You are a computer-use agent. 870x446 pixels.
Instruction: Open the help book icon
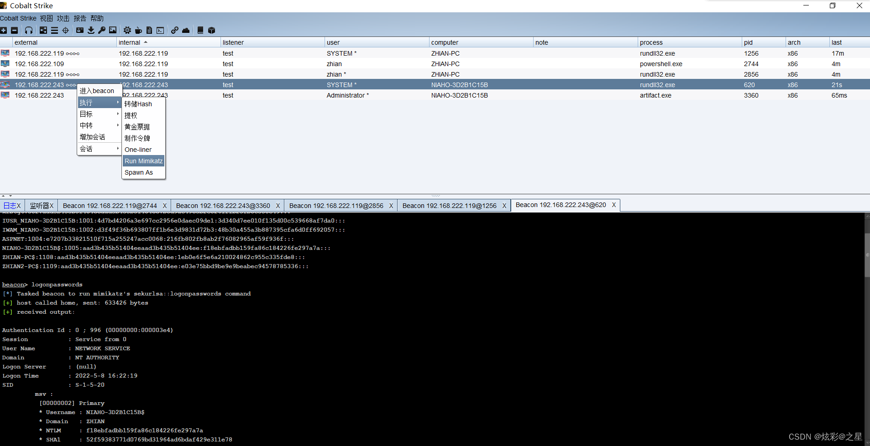pyautogui.click(x=200, y=30)
